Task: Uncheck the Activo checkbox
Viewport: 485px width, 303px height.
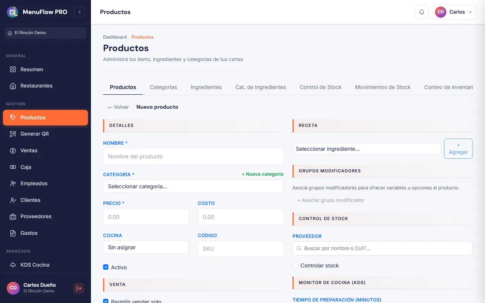Action: point(106,267)
